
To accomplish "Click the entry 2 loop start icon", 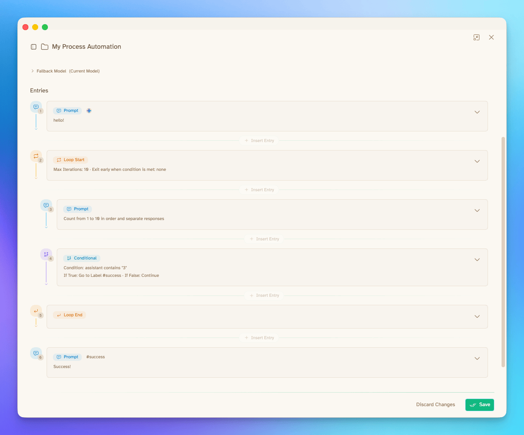I will pos(36,156).
